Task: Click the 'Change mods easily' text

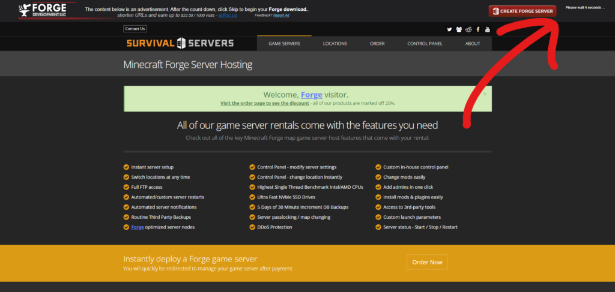Action: (404, 177)
